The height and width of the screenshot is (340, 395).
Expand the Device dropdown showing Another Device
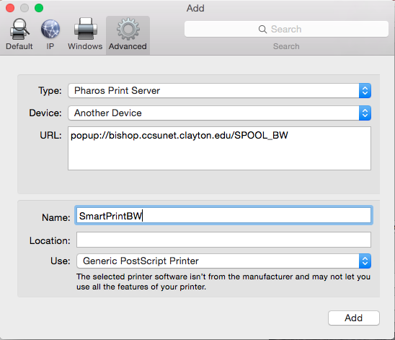click(219, 113)
